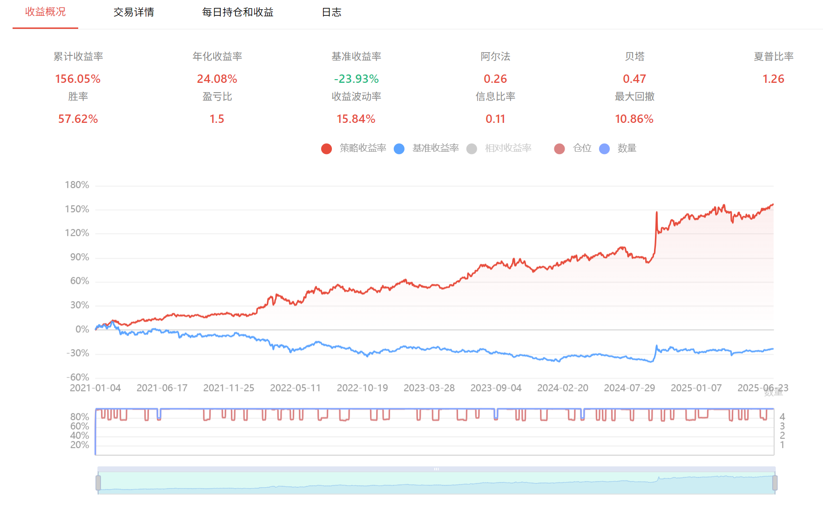This screenshot has width=823, height=511.
Task: Click the 156.05% cumulative return value
Action: click(78, 79)
